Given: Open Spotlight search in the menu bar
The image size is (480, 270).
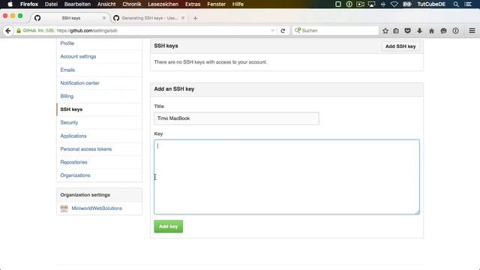Looking at the screenshot, I should [456, 4].
